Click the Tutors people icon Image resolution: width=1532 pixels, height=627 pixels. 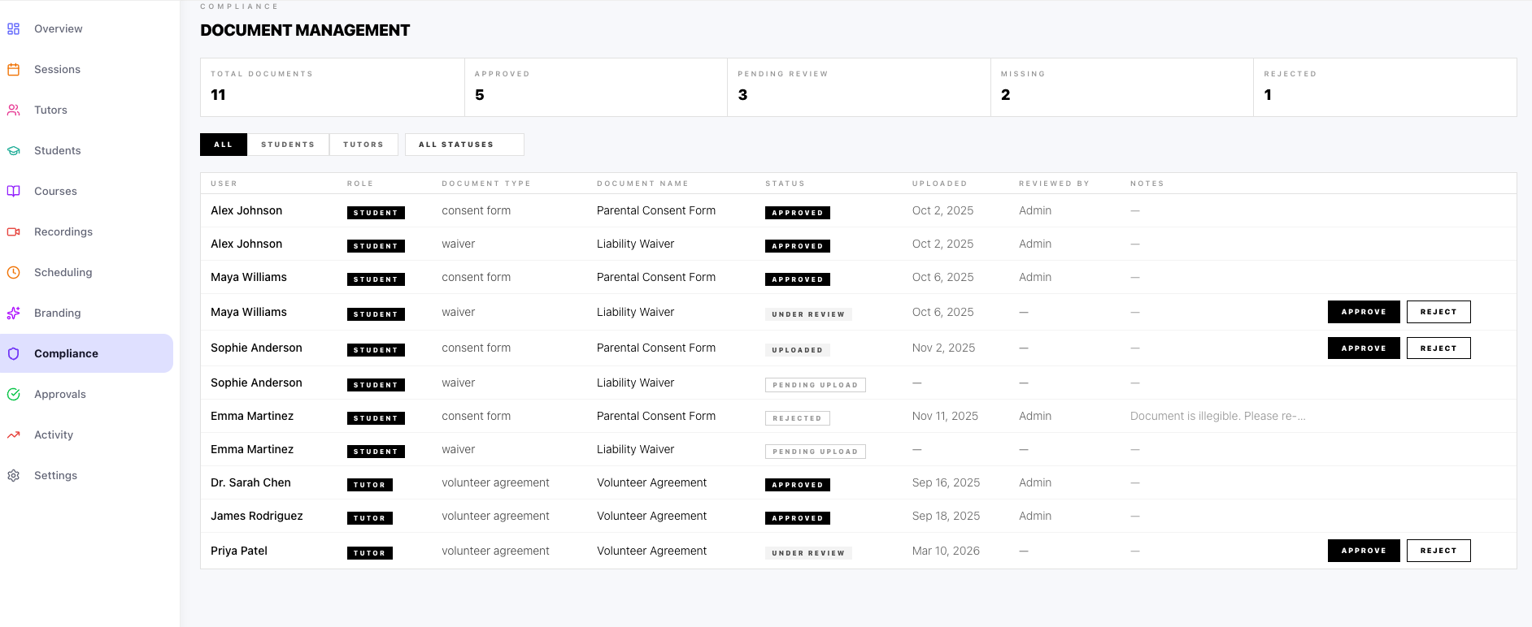tap(13, 110)
